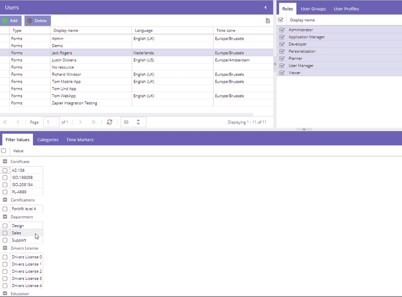402x297 pixels.
Task: Switch to the Time Markers tab
Action: pos(80,140)
